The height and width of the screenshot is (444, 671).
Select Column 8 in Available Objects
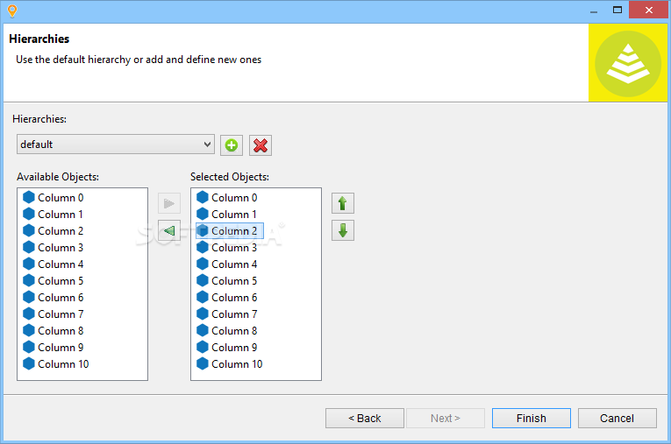point(54,331)
